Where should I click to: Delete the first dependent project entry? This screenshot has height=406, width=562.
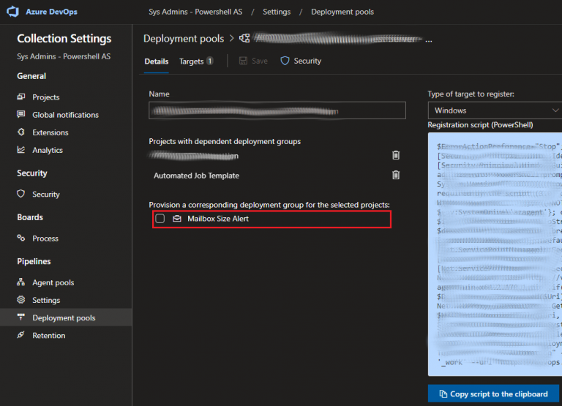point(396,155)
